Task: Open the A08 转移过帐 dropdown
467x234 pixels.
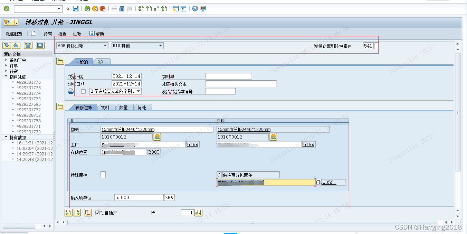Action: pos(105,46)
